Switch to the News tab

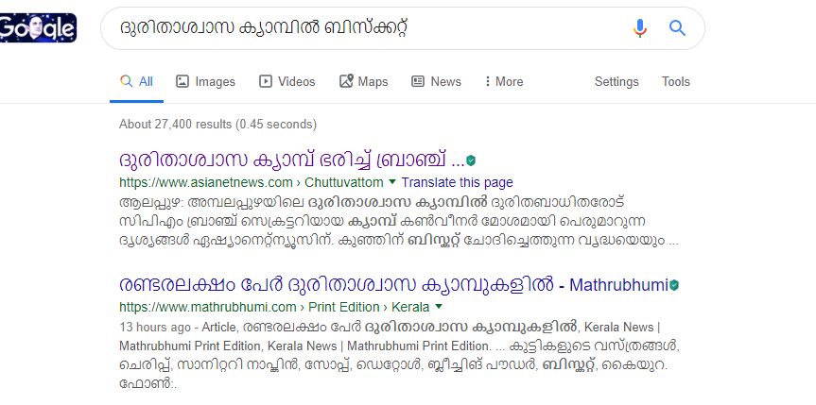436,81
